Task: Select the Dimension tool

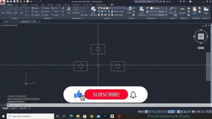Action: [76, 10]
